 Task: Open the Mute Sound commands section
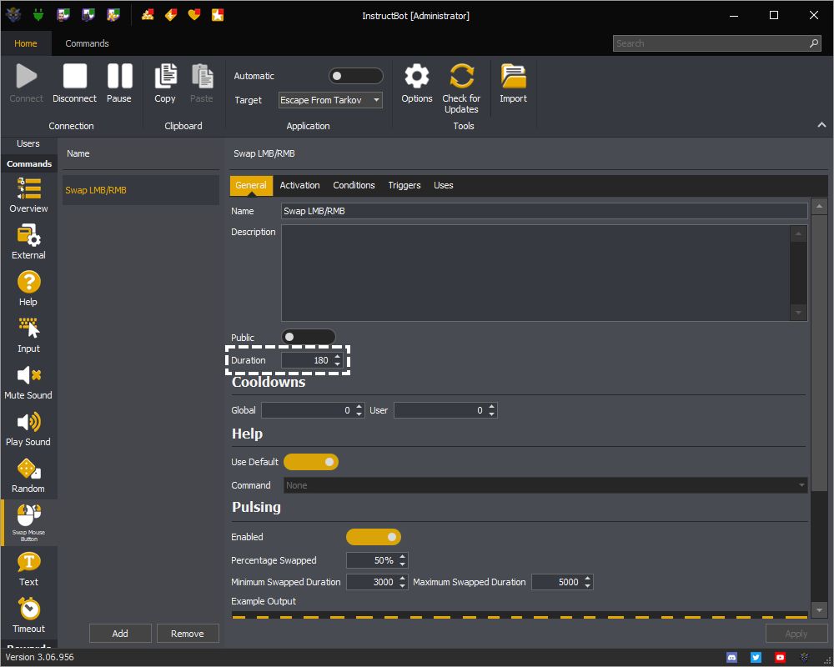pyautogui.click(x=28, y=382)
